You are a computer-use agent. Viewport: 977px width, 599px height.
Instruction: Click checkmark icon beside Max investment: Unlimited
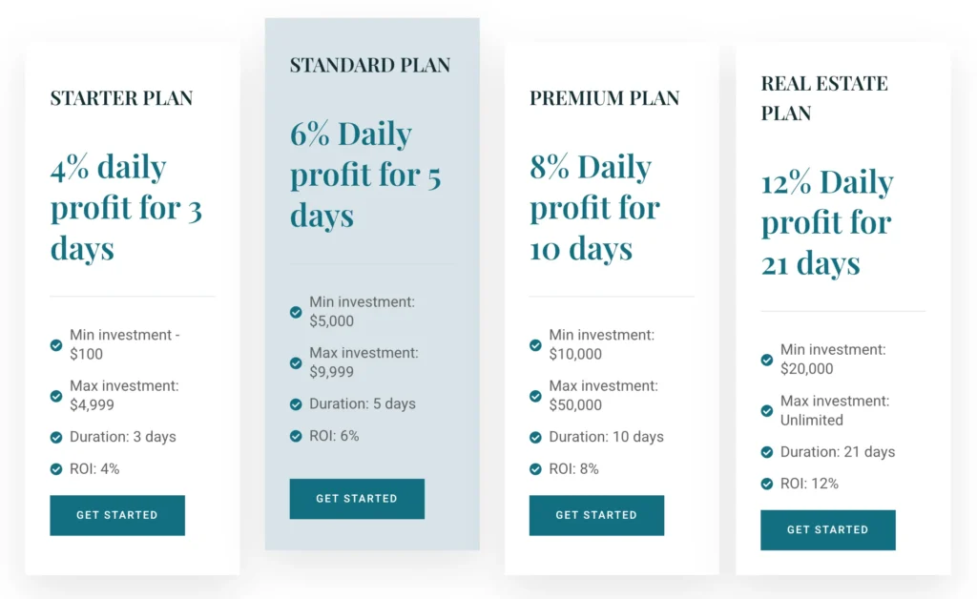766,411
